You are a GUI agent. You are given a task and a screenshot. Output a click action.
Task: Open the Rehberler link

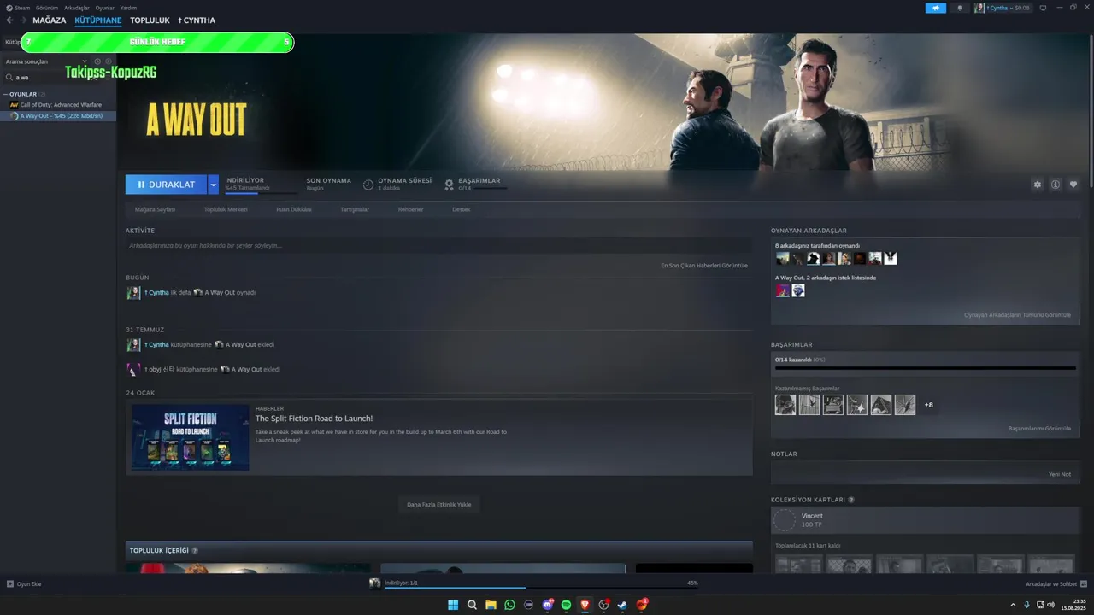coord(410,209)
